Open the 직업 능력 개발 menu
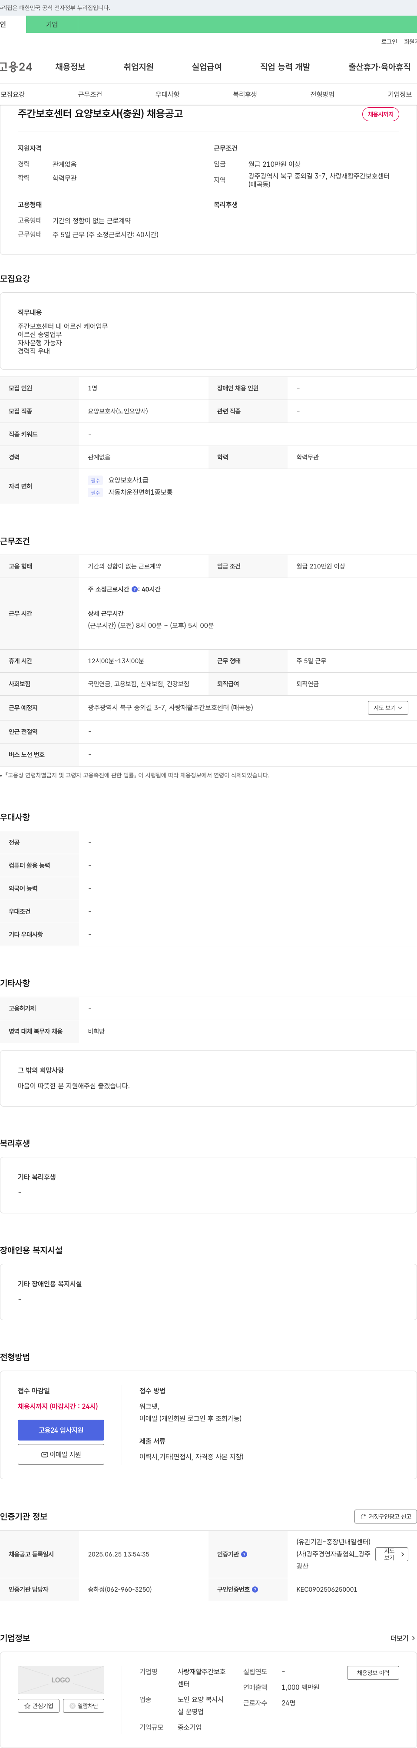 pyautogui.click(x=285, y=66)
